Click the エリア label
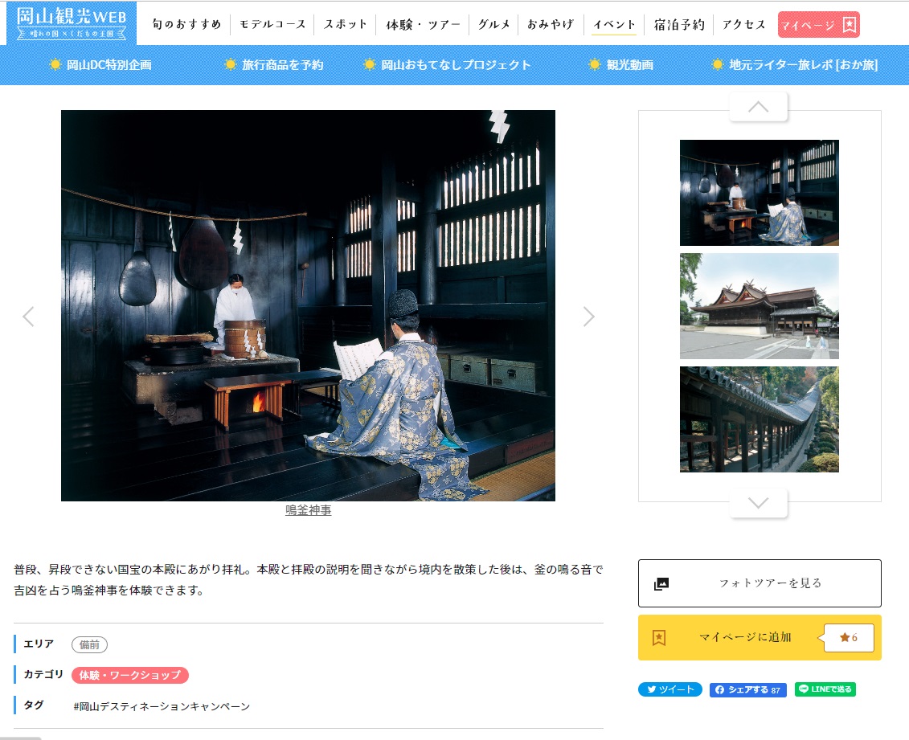 (x=39, y=644)
